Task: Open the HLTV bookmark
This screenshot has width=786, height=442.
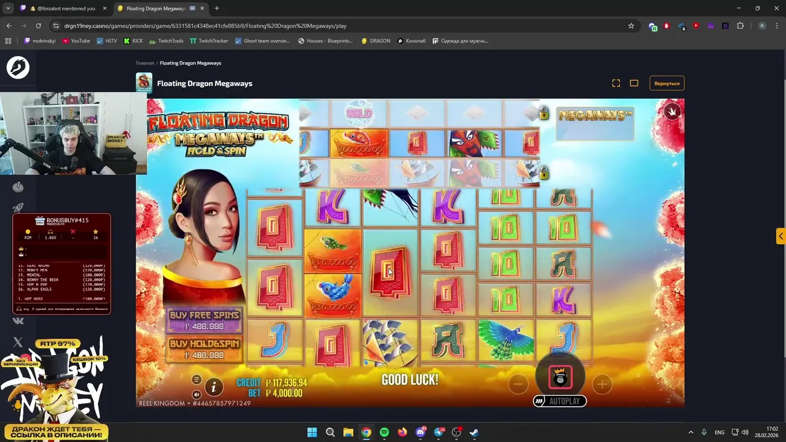Action: click(x=107, y=41)
